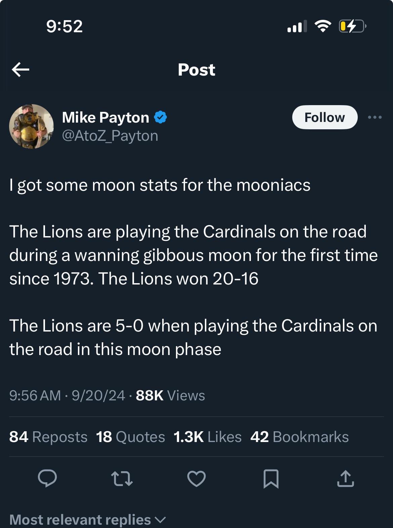View the 1.3K Likes list
The height and width of the screenshot is (528, 393).
tap(207, 437)
